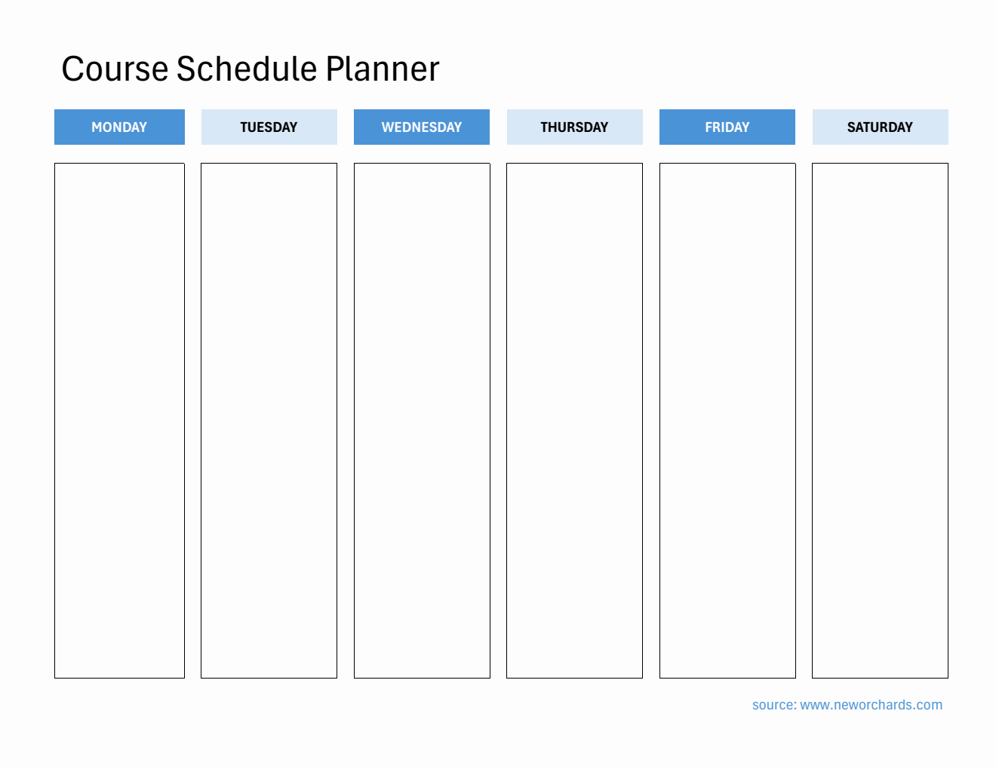
Task: Click the FRIDAY header cell
Action: (x=727, y=127)
